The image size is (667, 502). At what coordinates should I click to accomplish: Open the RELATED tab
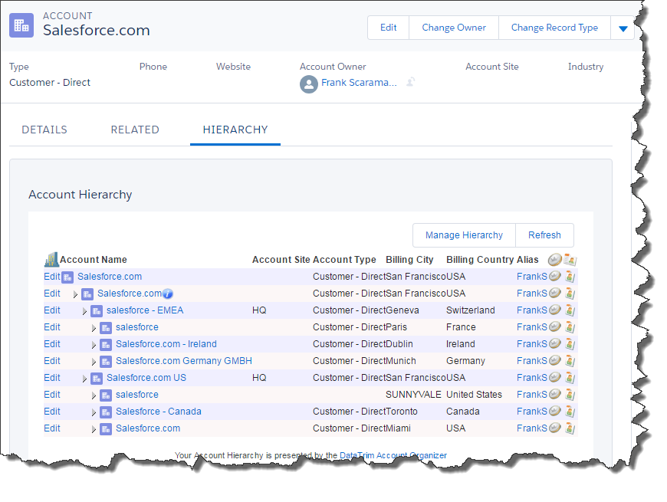tap(135, 130)
